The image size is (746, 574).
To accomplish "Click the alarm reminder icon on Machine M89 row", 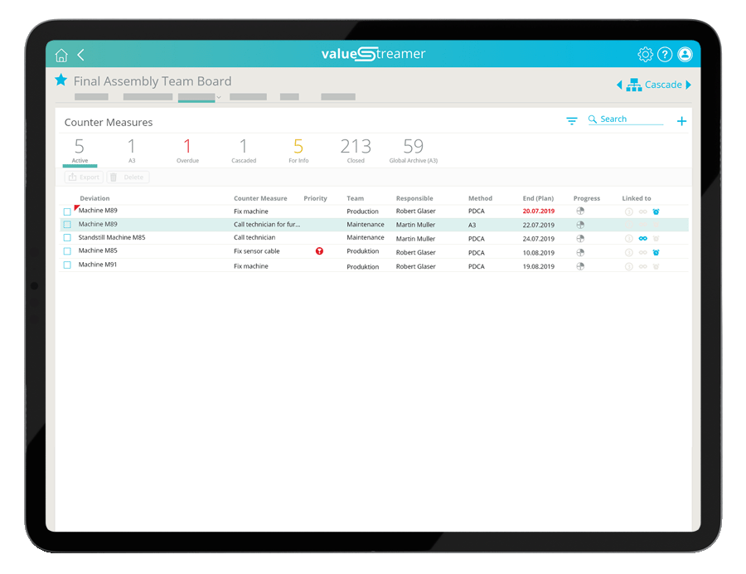I will click(656, 211).
